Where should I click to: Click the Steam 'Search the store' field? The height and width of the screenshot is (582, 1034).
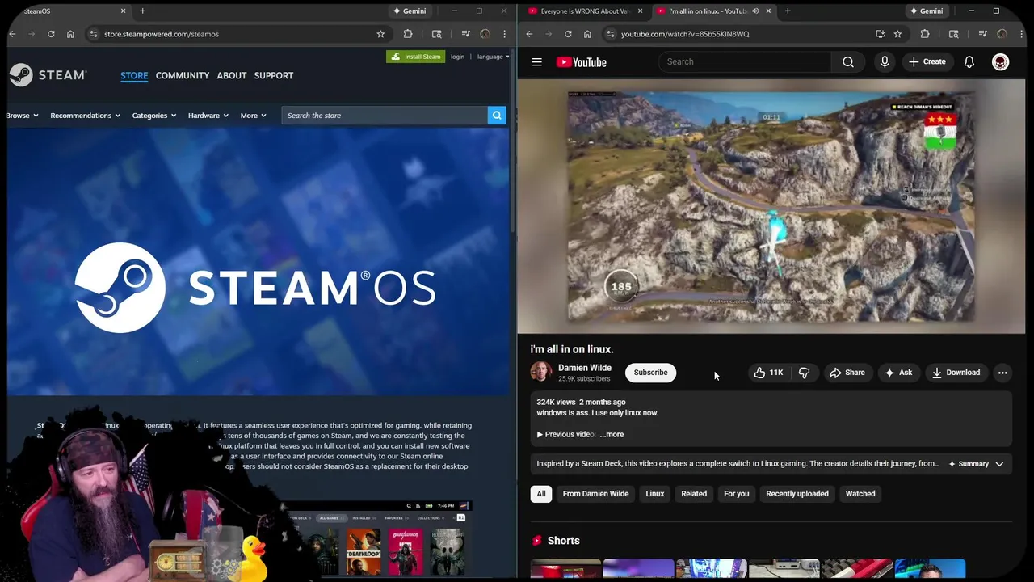385,116
